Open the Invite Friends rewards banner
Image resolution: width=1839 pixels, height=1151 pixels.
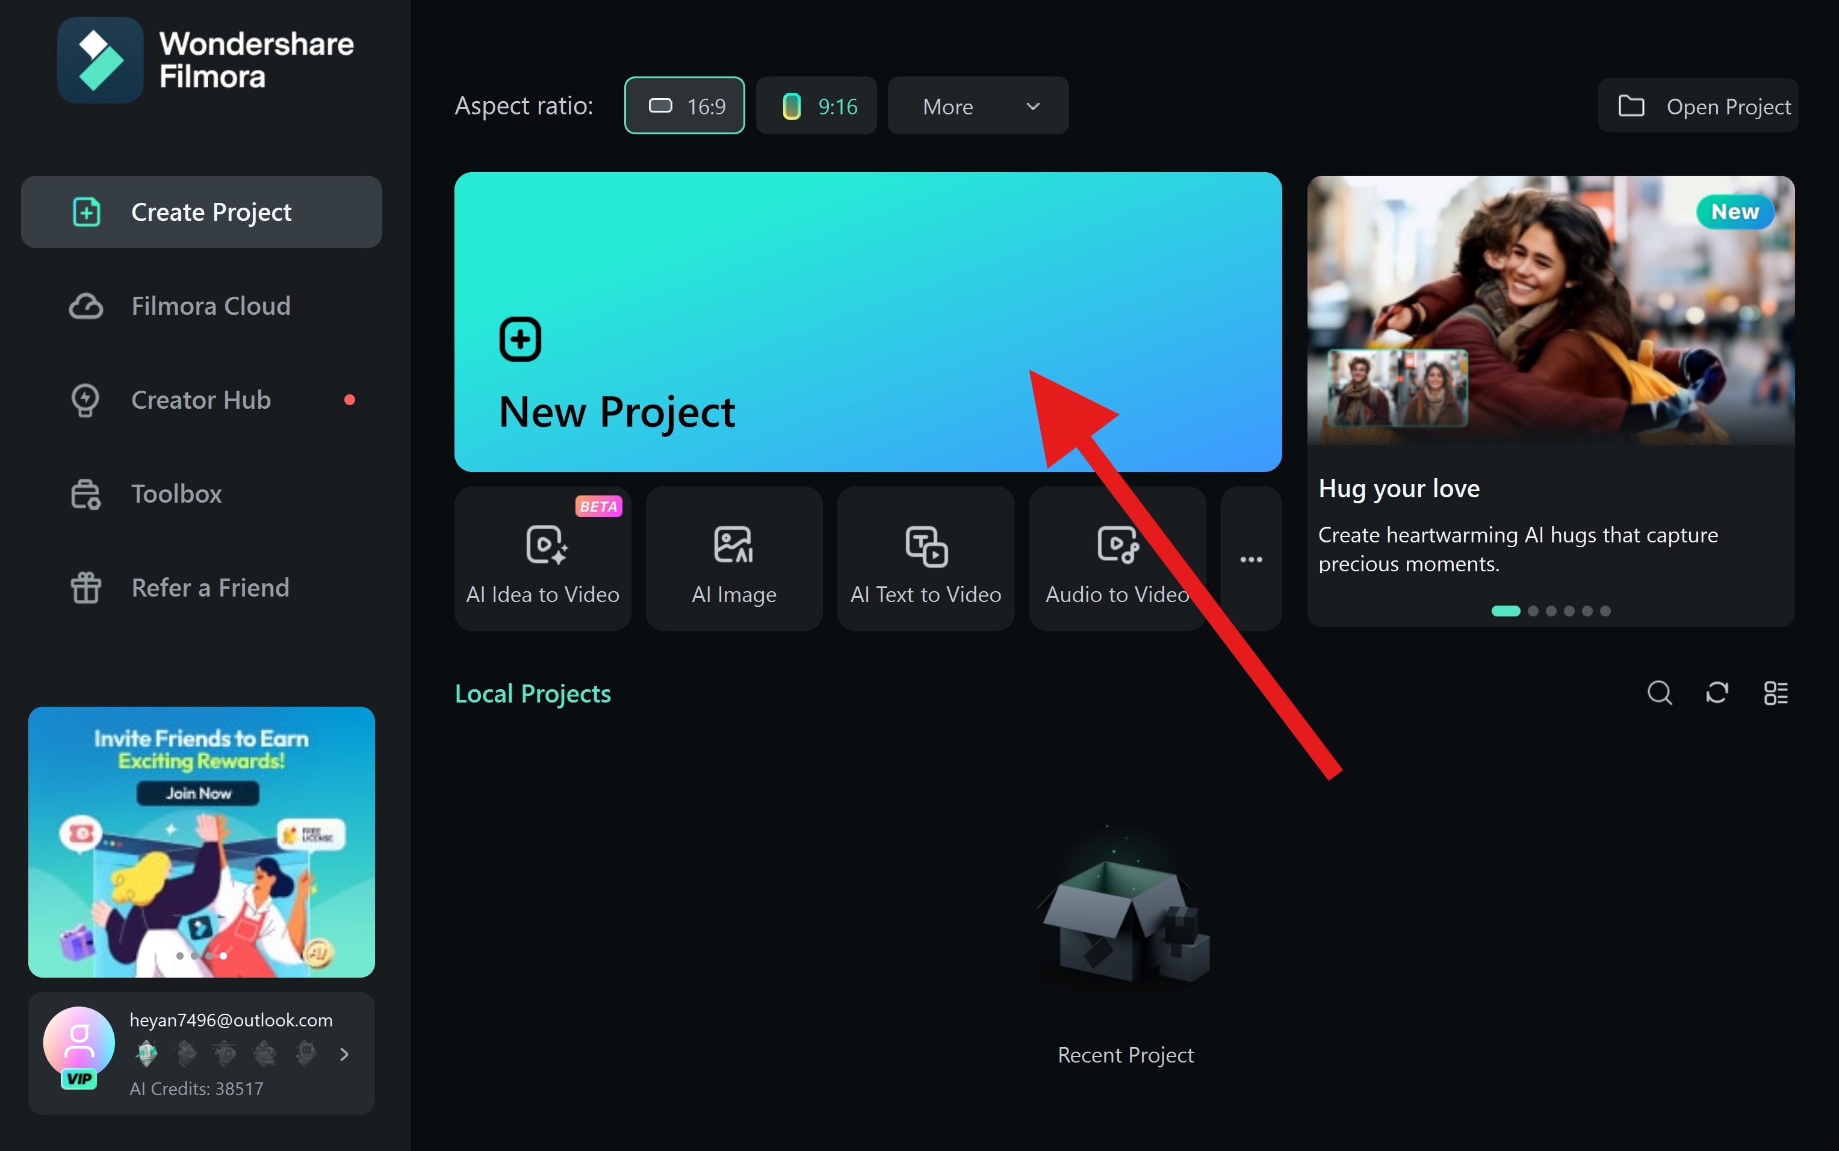click(x=202, y=842)
